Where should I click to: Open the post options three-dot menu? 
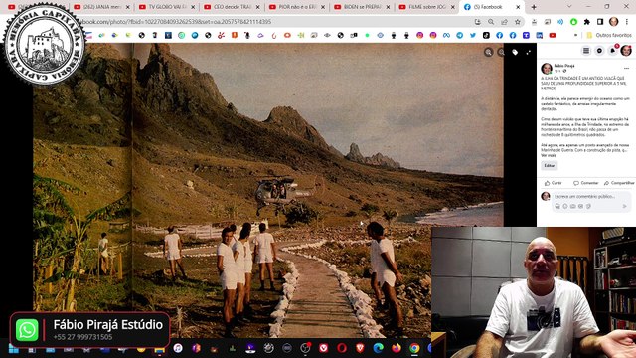pyautogui.click(x=627, y=68)
